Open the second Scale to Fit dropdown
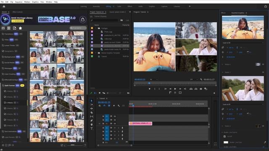This screenshot has height=151, width=269. [x=243, y=104]
